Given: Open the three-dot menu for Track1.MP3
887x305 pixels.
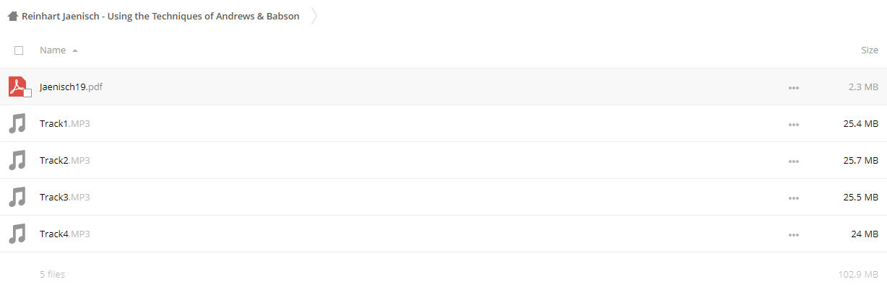Looking at the screenshot, I should [x=794, y=124].
